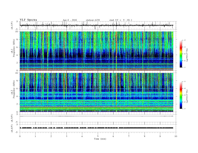
Task: Click the 'Time (min)' axis label
Action: coord(100,139)
